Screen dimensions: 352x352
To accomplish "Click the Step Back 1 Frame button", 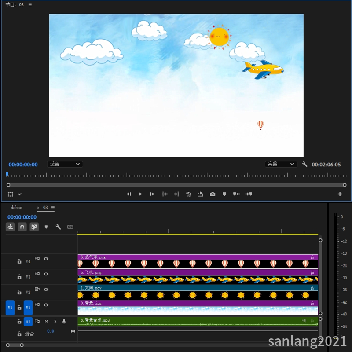I will [x=128, y=194].
